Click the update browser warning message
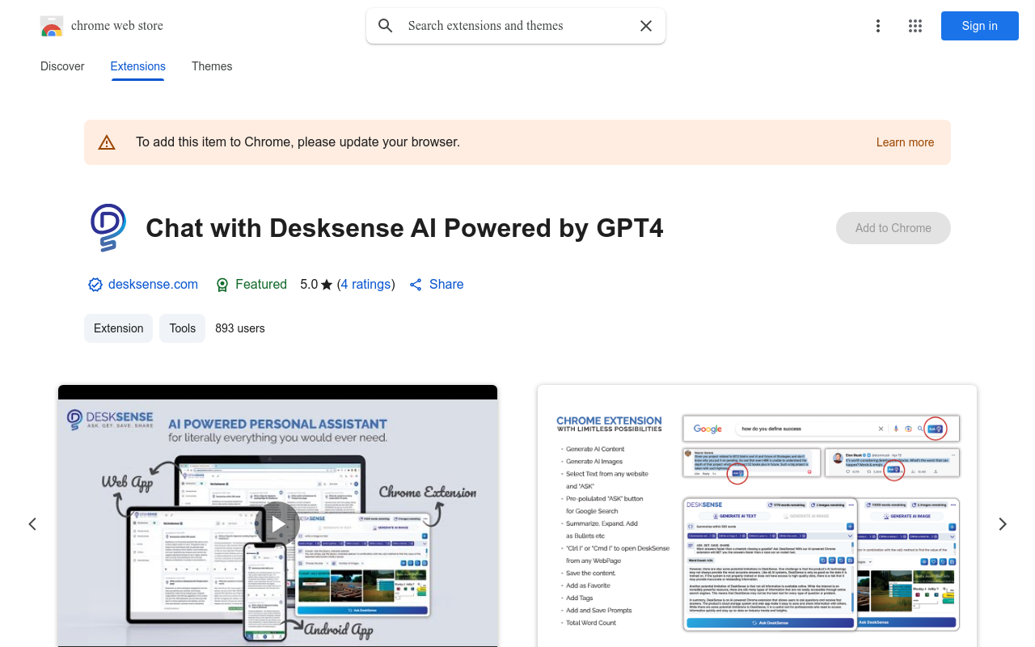This screenshot has height=647, width=1035. tap(298, 142)
